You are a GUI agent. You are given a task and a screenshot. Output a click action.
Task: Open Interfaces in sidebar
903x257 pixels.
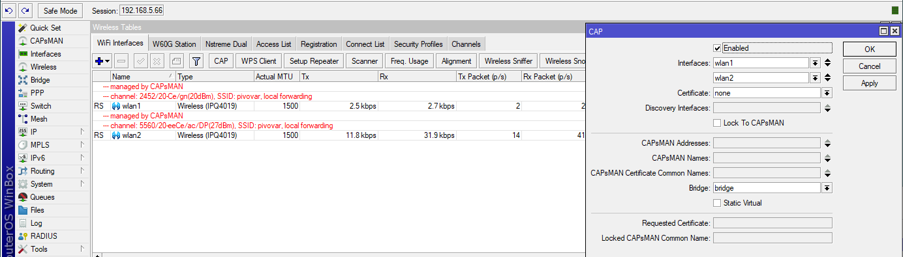coord(46,54)
